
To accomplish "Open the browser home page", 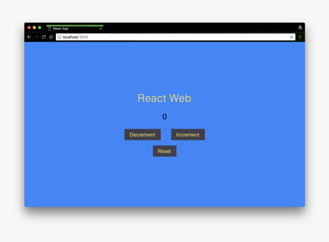I will (x=51, y=37).
